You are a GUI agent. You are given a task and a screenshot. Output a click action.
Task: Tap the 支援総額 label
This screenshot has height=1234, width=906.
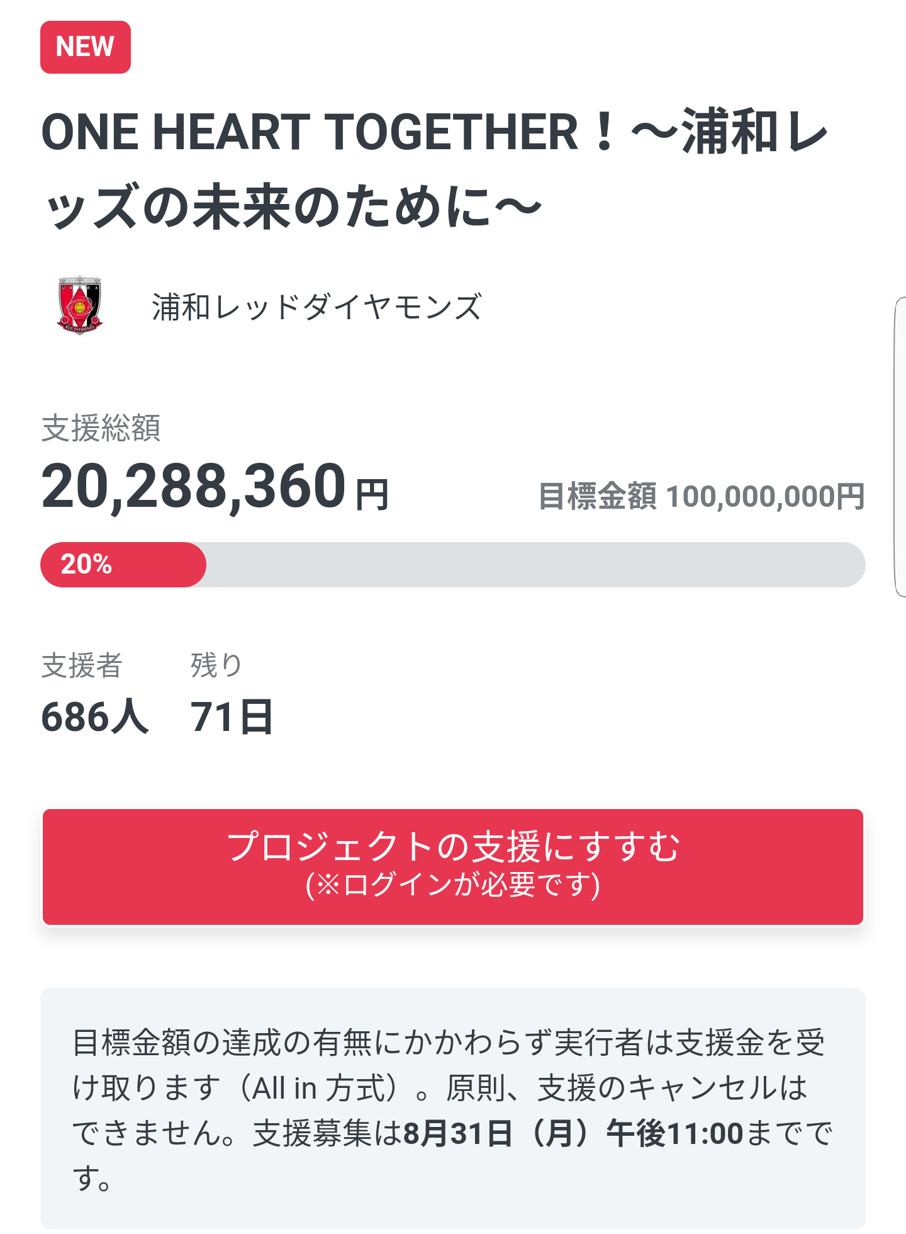pos(101,428)
